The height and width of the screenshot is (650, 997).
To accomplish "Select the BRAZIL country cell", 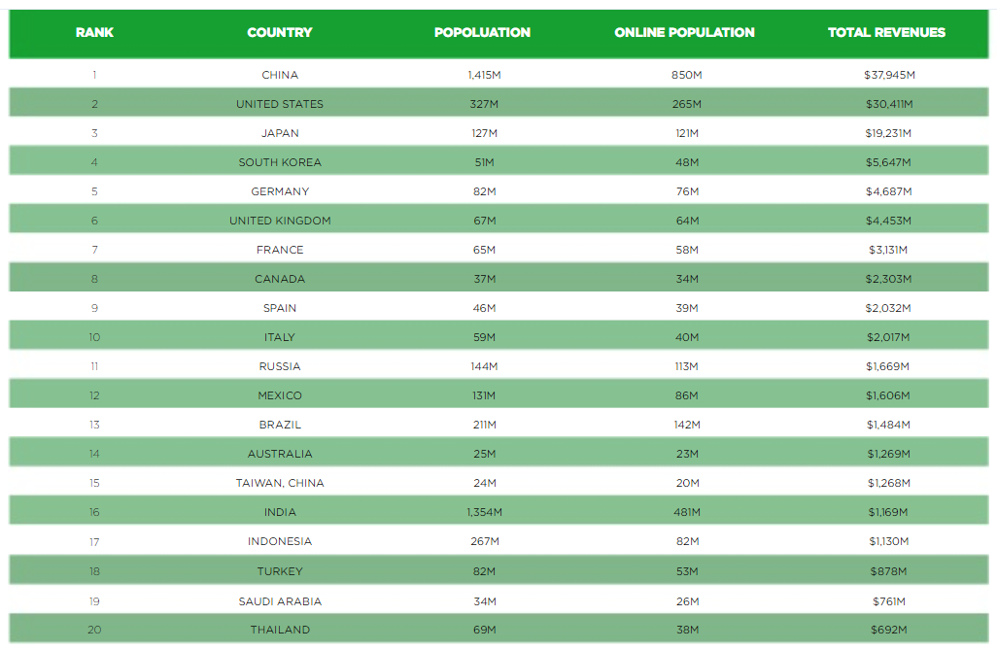I will point(280,425).
